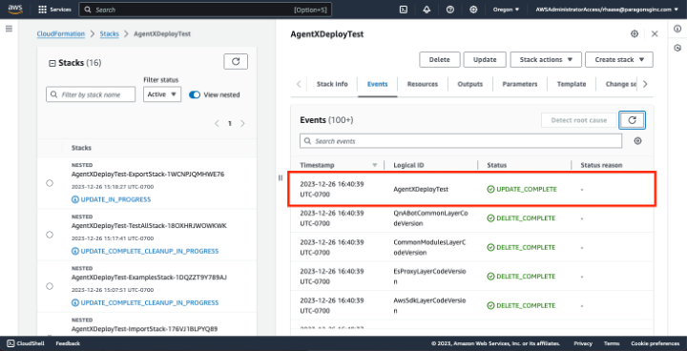687x351 pixels.
Task: Select the ExamplesStack-1DQZZT9Y789AJ radio button
Action: tap(50, 286)
